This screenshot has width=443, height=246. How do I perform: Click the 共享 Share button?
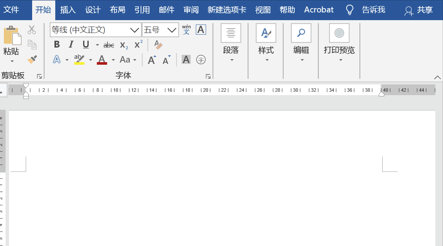(x=419, y=10)
